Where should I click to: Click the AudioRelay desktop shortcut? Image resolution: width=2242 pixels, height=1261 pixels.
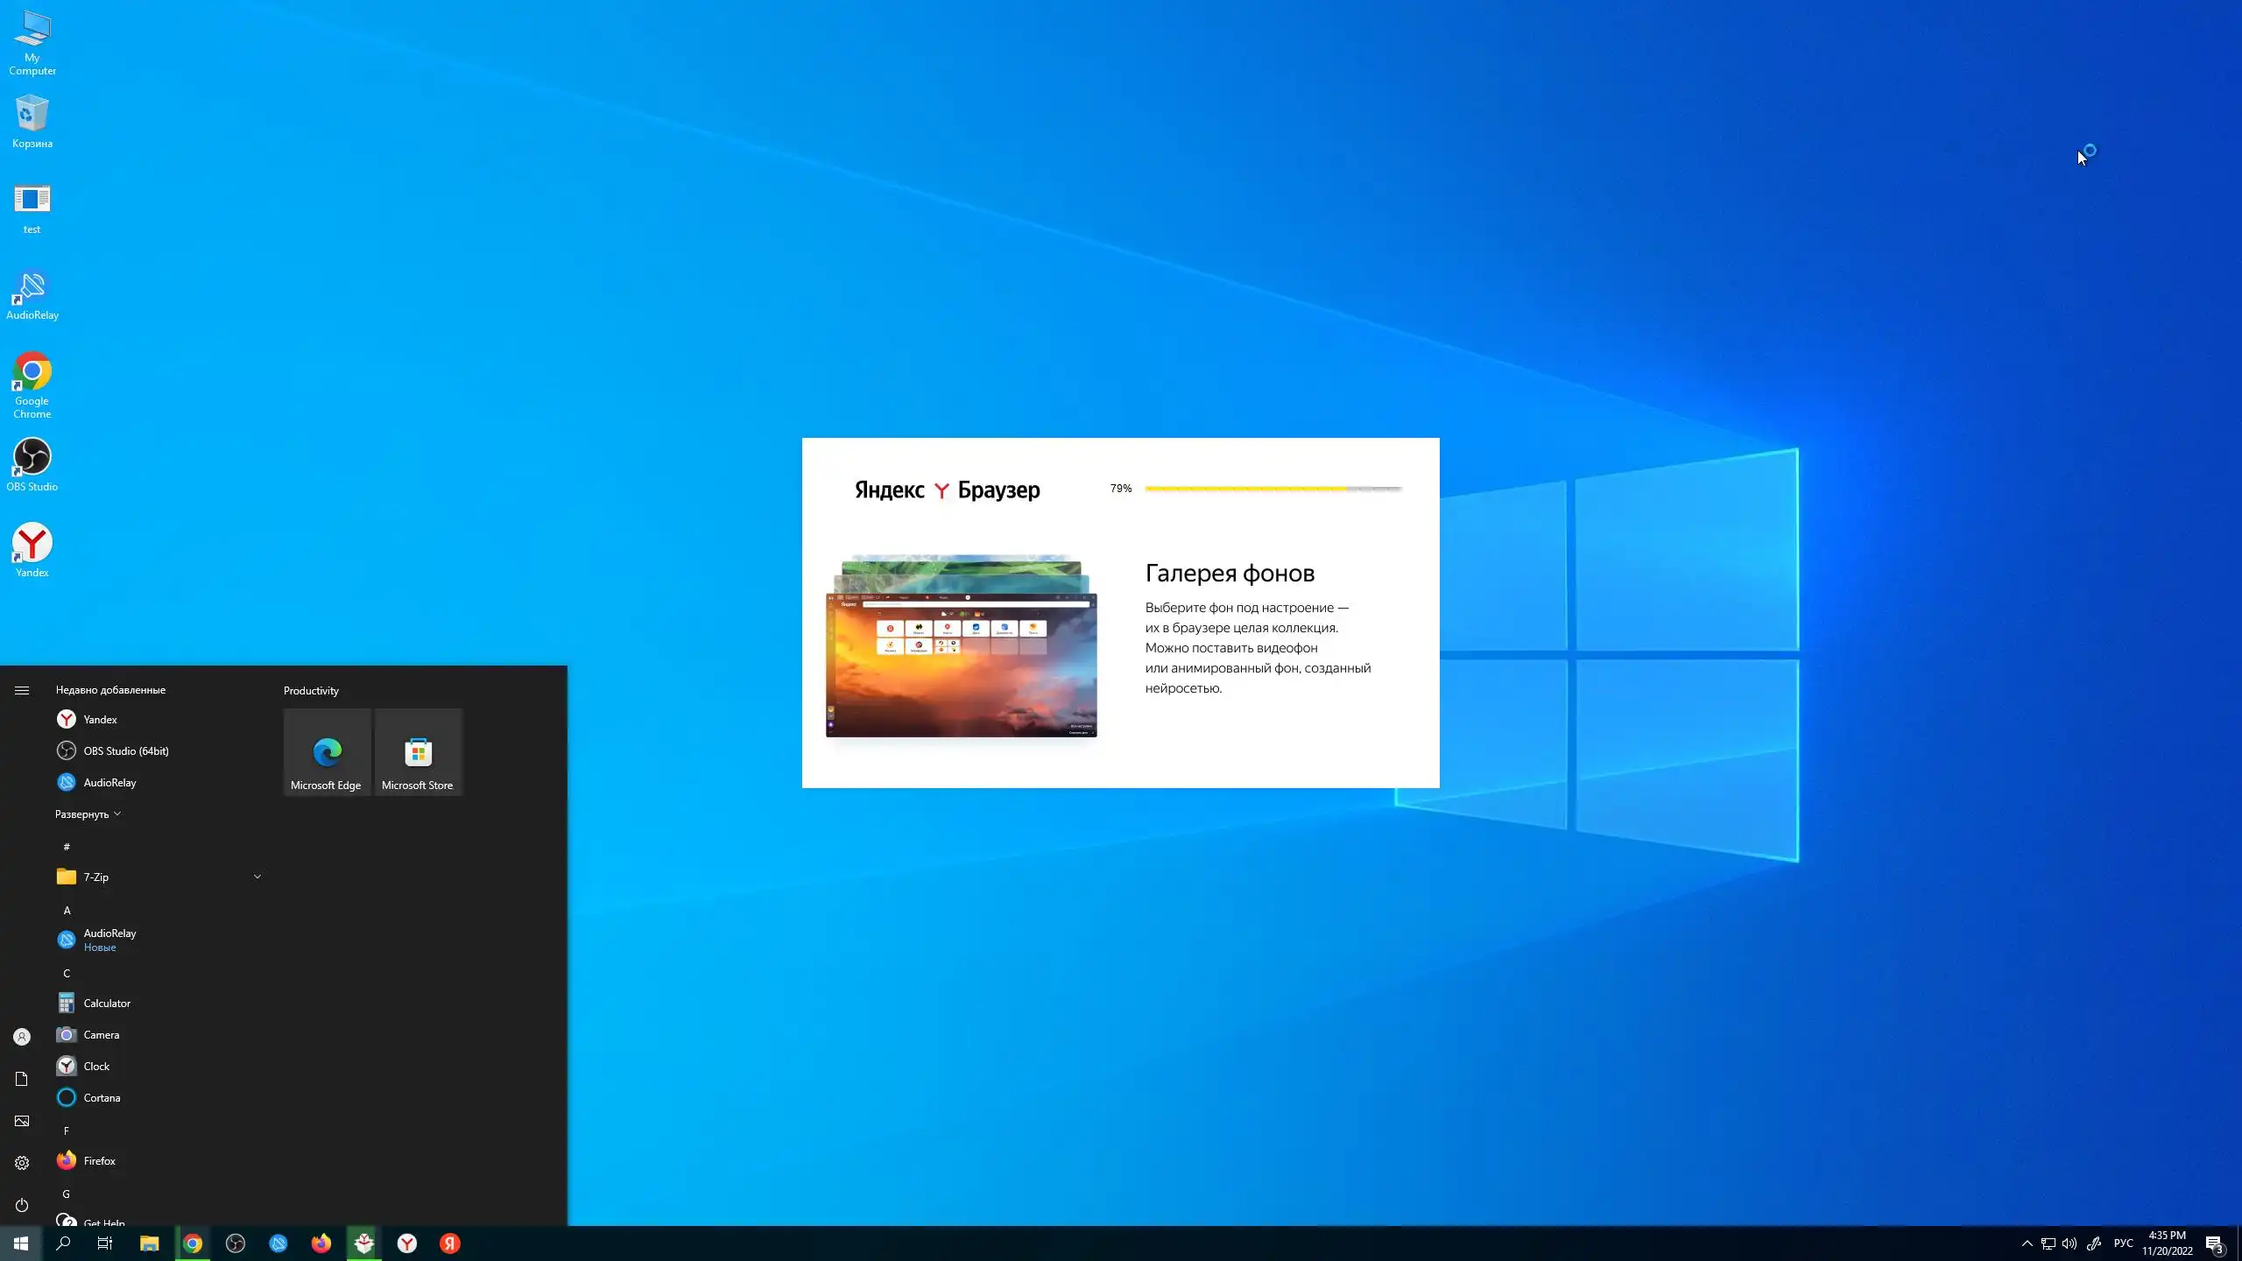32,293
